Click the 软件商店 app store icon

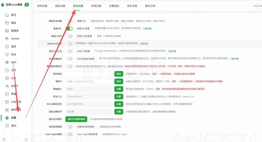pyautogui.click(x=7, y=110)
